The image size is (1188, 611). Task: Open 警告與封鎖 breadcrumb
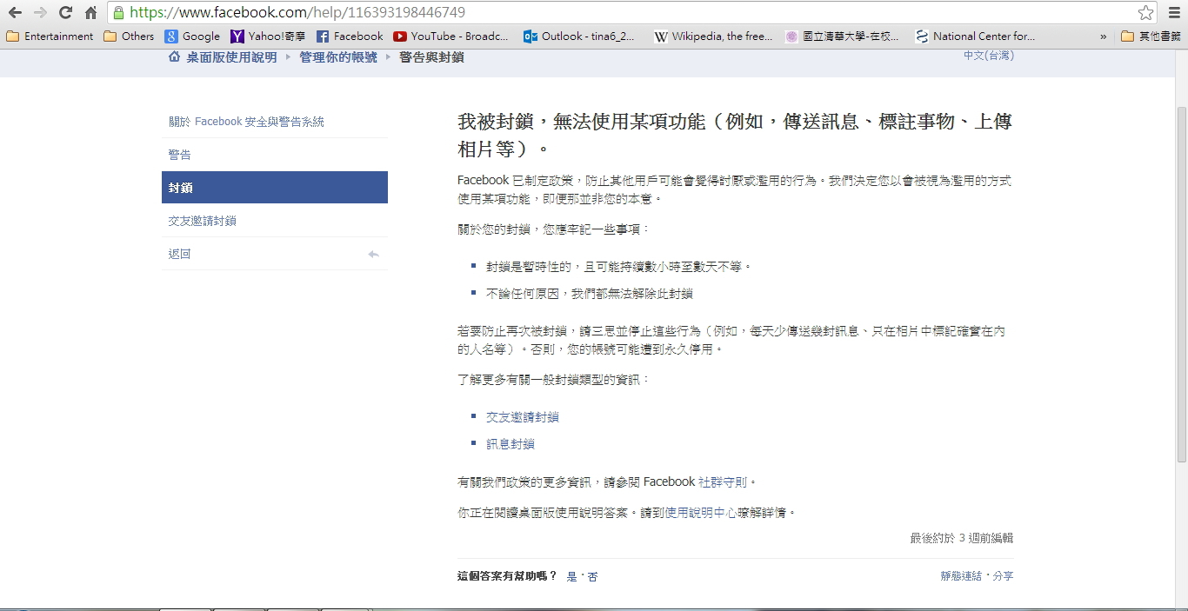pyautogui.click(x=431, y=57)
